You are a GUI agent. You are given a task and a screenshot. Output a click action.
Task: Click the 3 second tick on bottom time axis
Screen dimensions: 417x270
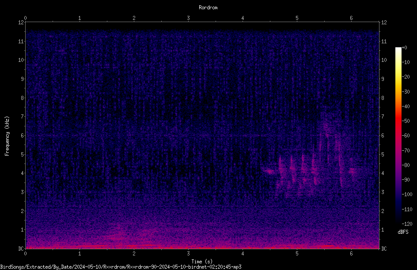click(188, 254)
